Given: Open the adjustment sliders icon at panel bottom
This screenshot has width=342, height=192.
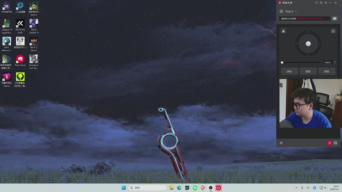Looking at the screenshot, I should point(336,143).
